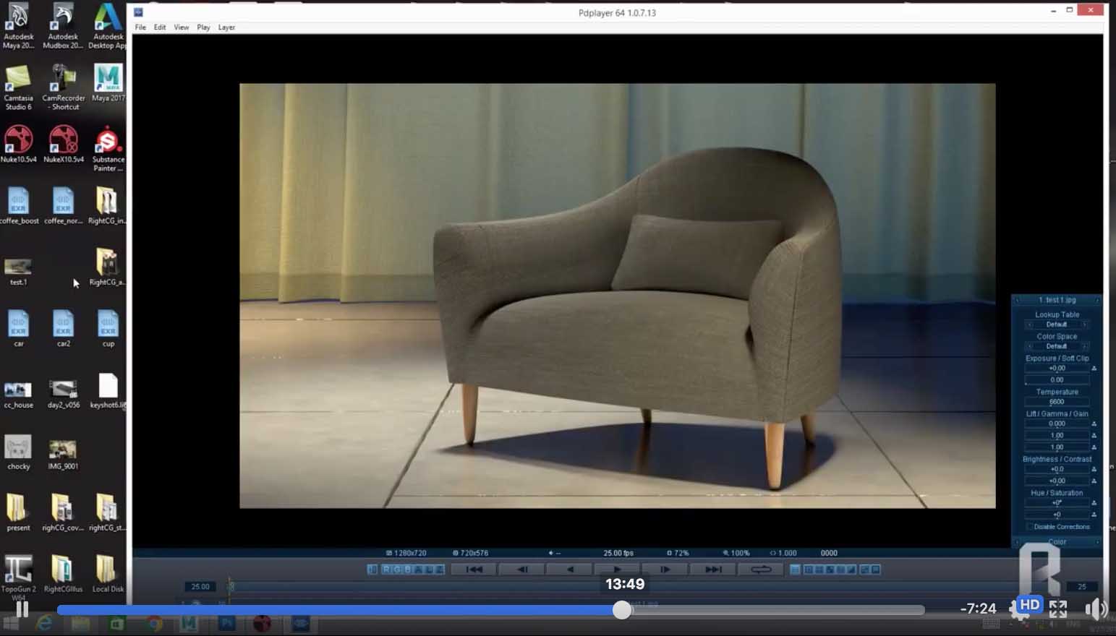
Task: Step back one frame
Action: click(522, 570)
